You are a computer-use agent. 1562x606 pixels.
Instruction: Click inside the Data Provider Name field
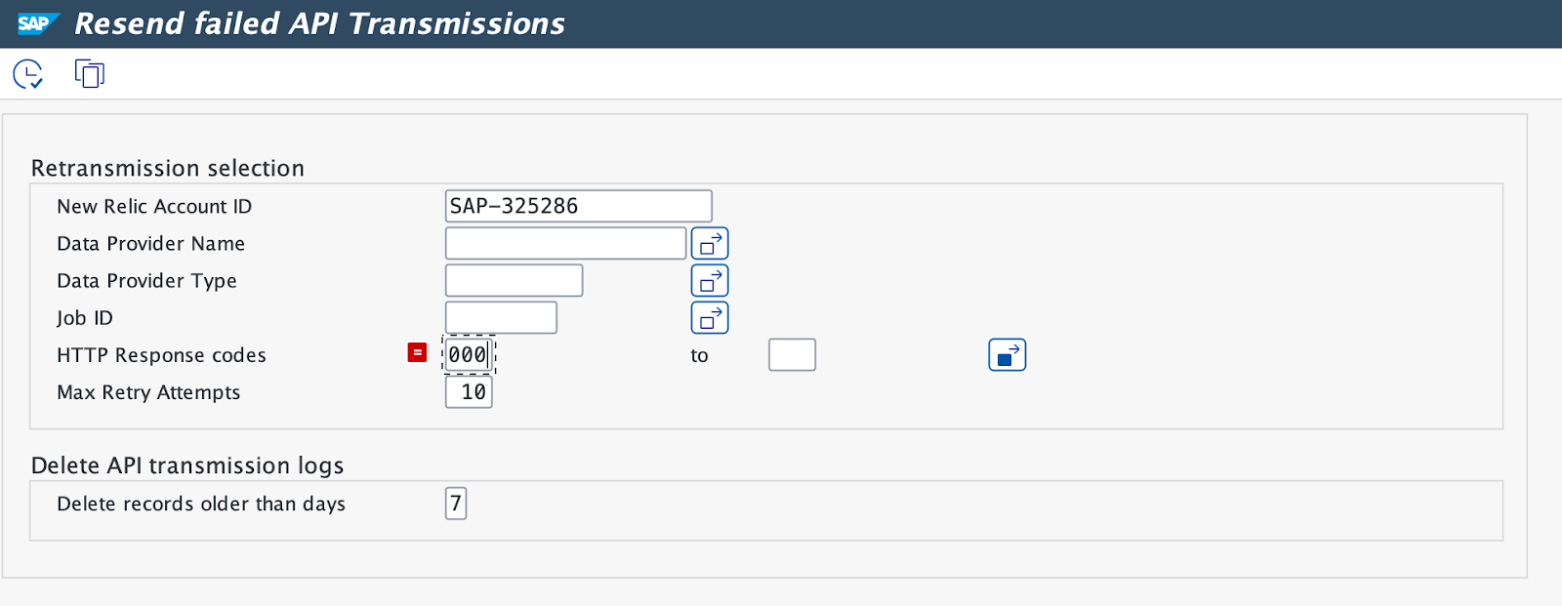pyautogui.click(x=564, y=243)
